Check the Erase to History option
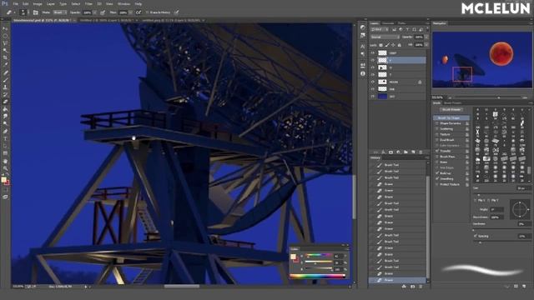 [x=148, y=12]
